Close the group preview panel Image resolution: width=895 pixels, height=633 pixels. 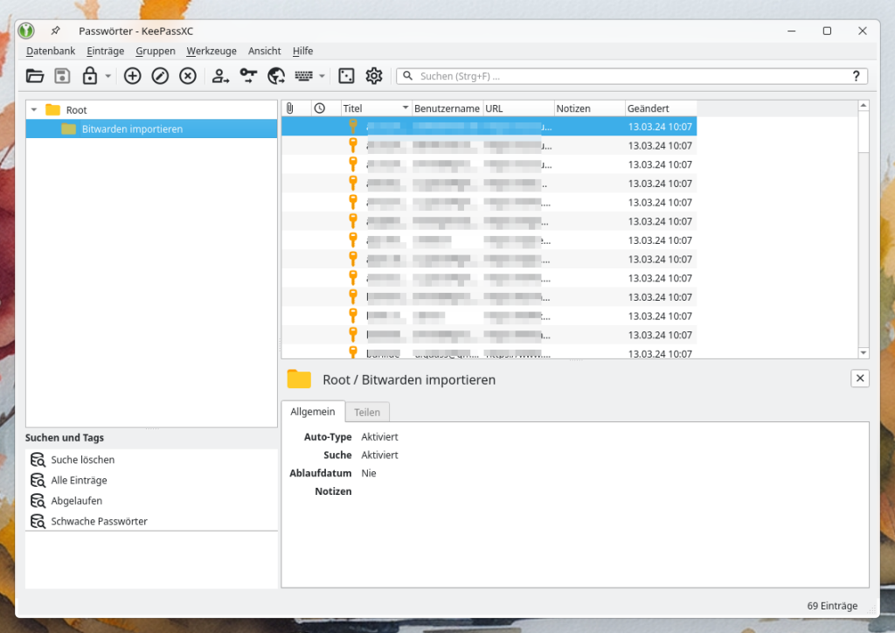860,379
